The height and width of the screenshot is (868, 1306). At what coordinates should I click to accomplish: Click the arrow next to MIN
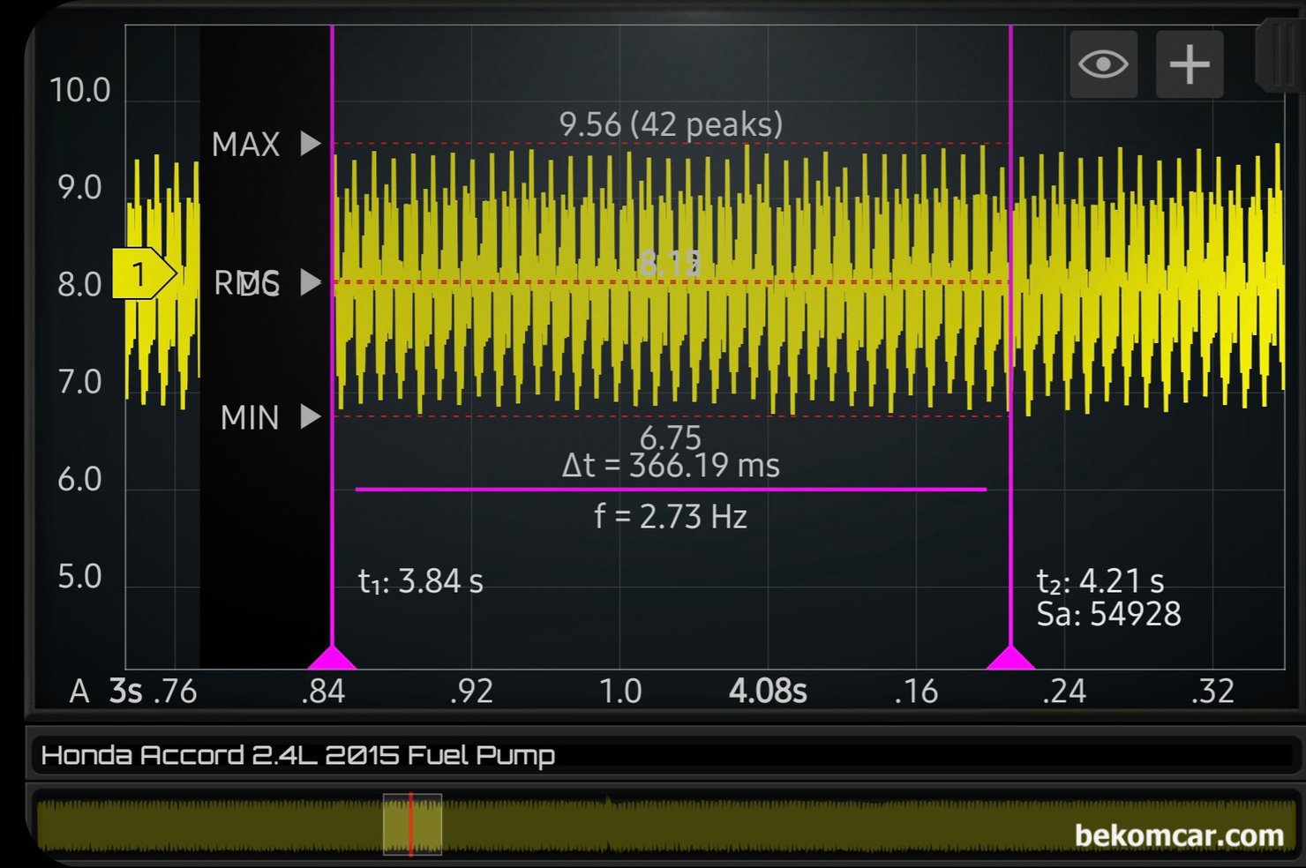pyautogui.click(x=310, y=416)
